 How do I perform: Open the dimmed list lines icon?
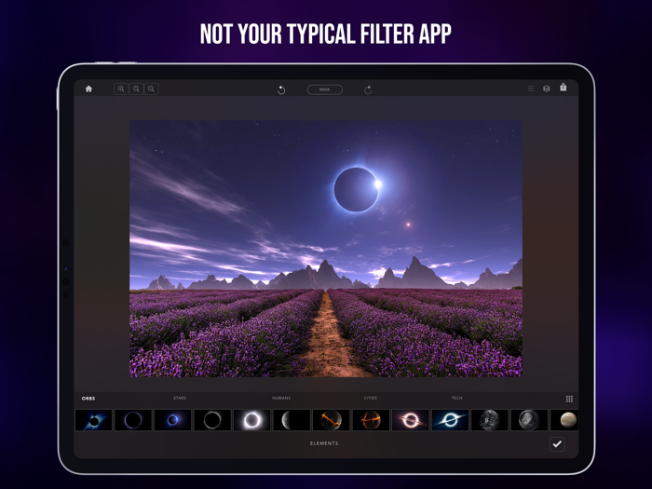click(531, 88)
